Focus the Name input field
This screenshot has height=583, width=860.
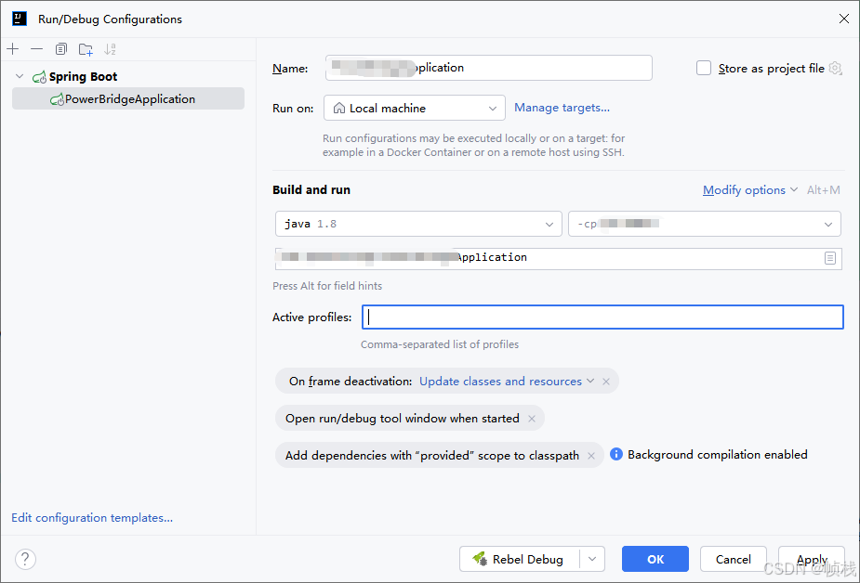[x=489, y=68]
